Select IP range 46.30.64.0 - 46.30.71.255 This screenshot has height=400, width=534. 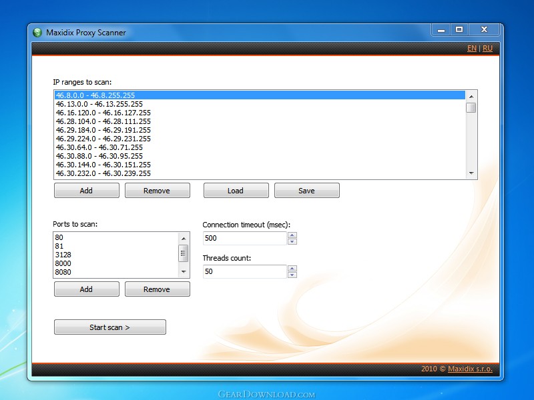(x=260, y=147)
